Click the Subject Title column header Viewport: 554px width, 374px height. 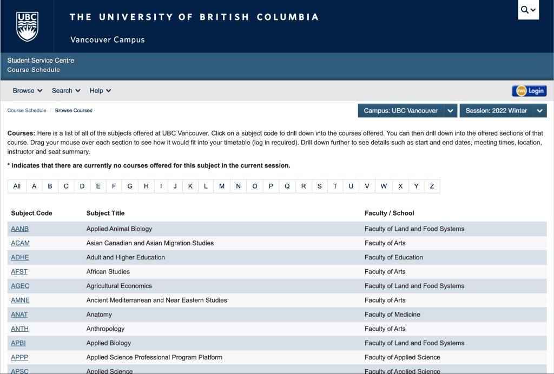coord(105,213)
